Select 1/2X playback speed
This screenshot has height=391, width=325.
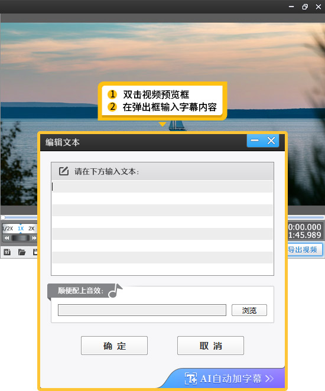point(8,229)
